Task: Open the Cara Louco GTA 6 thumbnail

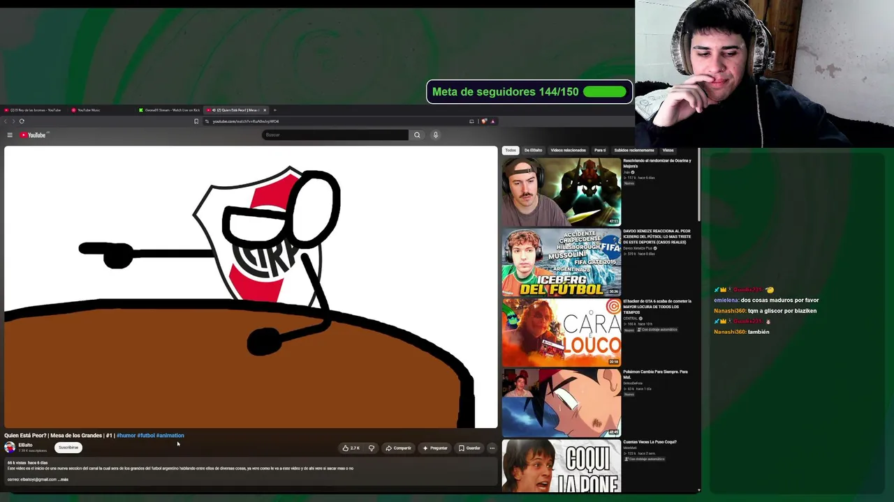Action: [562, 333]
